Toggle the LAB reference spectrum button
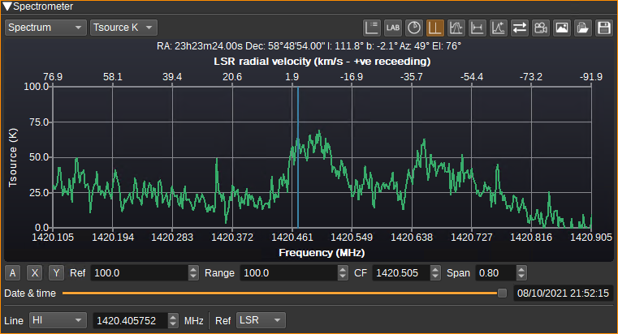 [393, 28]
